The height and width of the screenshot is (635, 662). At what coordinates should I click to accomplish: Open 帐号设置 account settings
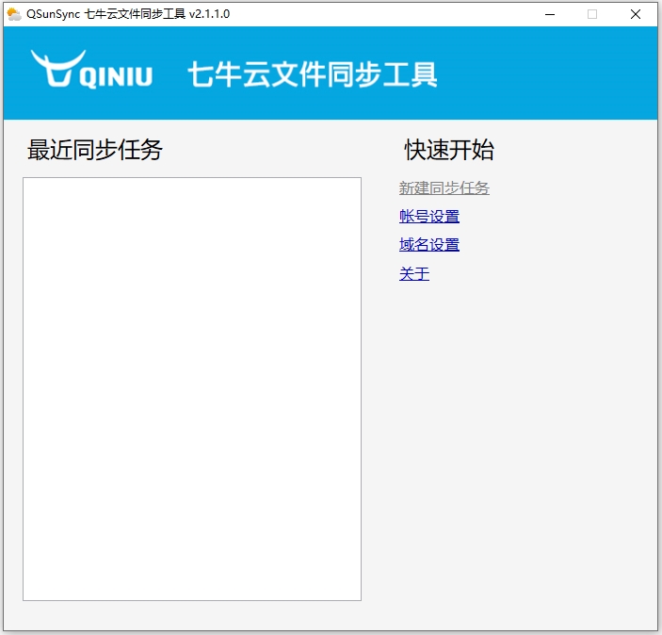pos(429,217)
